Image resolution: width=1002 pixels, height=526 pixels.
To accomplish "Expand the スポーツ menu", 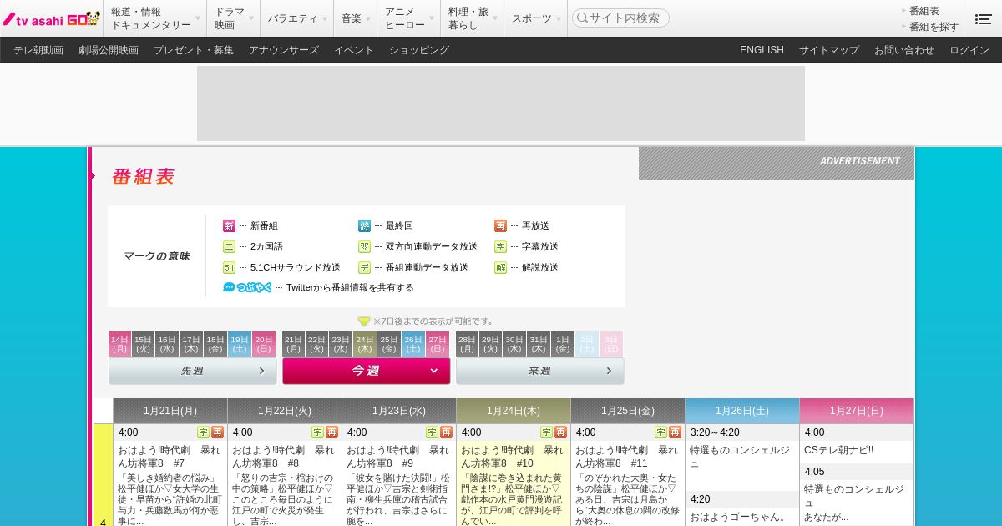I will [x=535, y=18].
